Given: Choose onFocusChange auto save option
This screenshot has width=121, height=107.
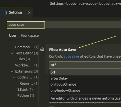Looking at the screenshot, I should click(85, 84).
